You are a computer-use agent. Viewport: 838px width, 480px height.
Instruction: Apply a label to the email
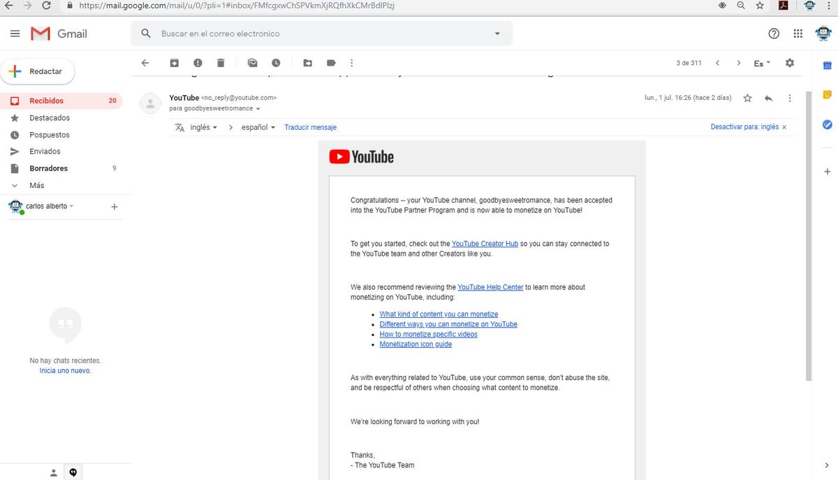331,63
